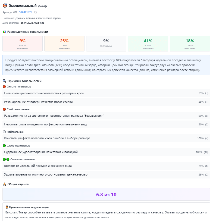Screen dimensions: 213x221
Task: Click the row Разочарование от потери качества после стирки
Action: [x=106, y=102]
